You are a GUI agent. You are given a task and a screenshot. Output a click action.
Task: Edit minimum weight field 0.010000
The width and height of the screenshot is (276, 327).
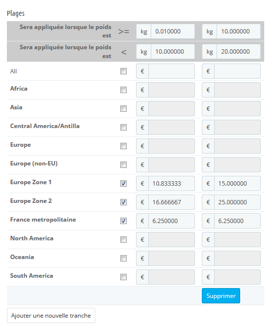tap(173, 32)
